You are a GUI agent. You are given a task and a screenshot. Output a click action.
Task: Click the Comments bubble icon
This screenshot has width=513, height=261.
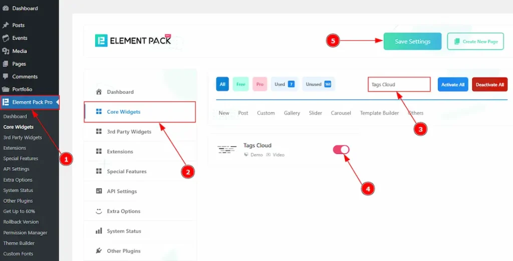tap(6, 76)
